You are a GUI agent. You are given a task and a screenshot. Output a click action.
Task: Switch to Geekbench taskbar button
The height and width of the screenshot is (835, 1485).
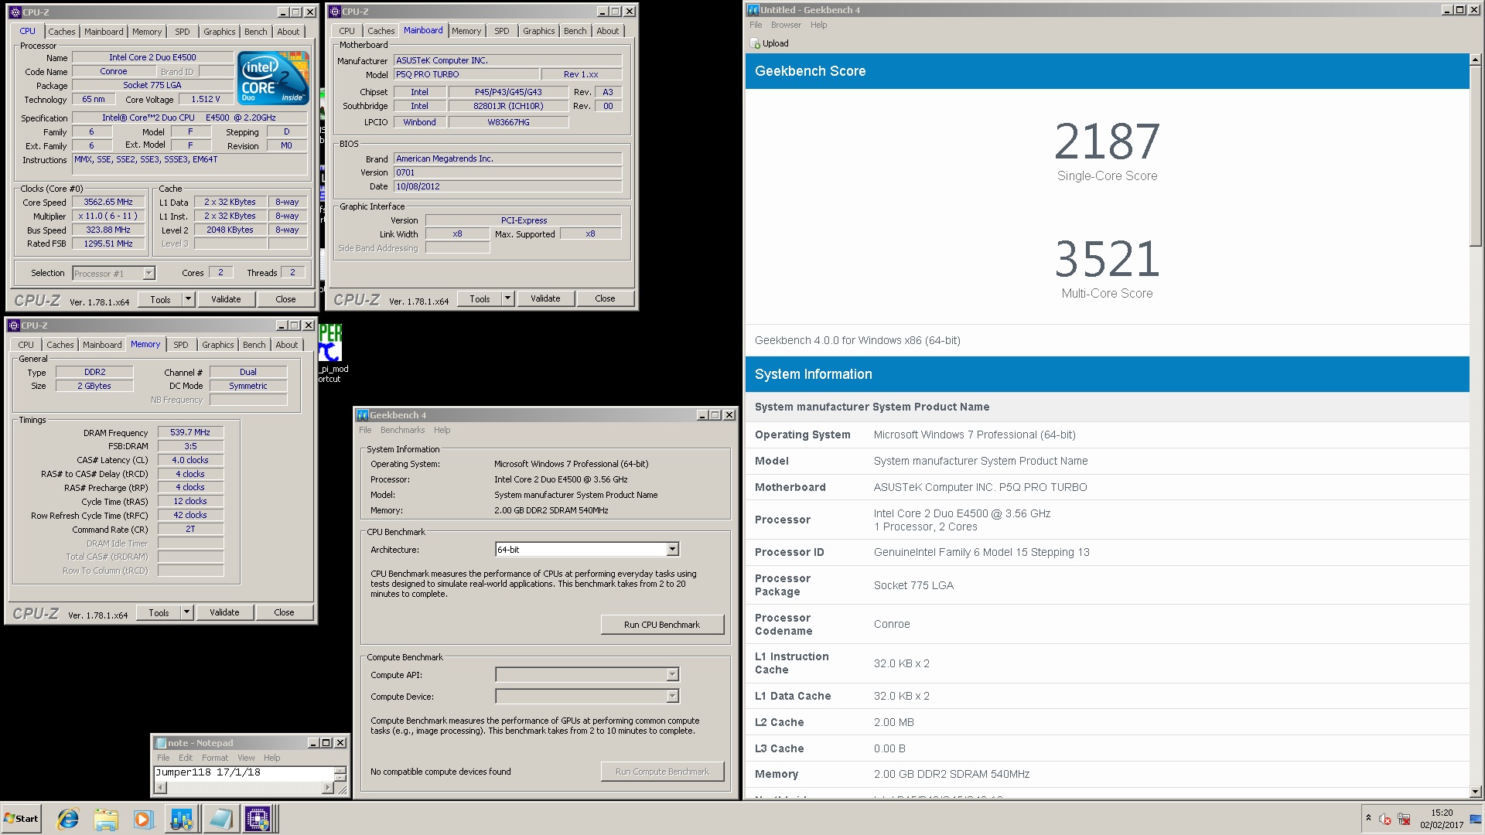point(182,819)
